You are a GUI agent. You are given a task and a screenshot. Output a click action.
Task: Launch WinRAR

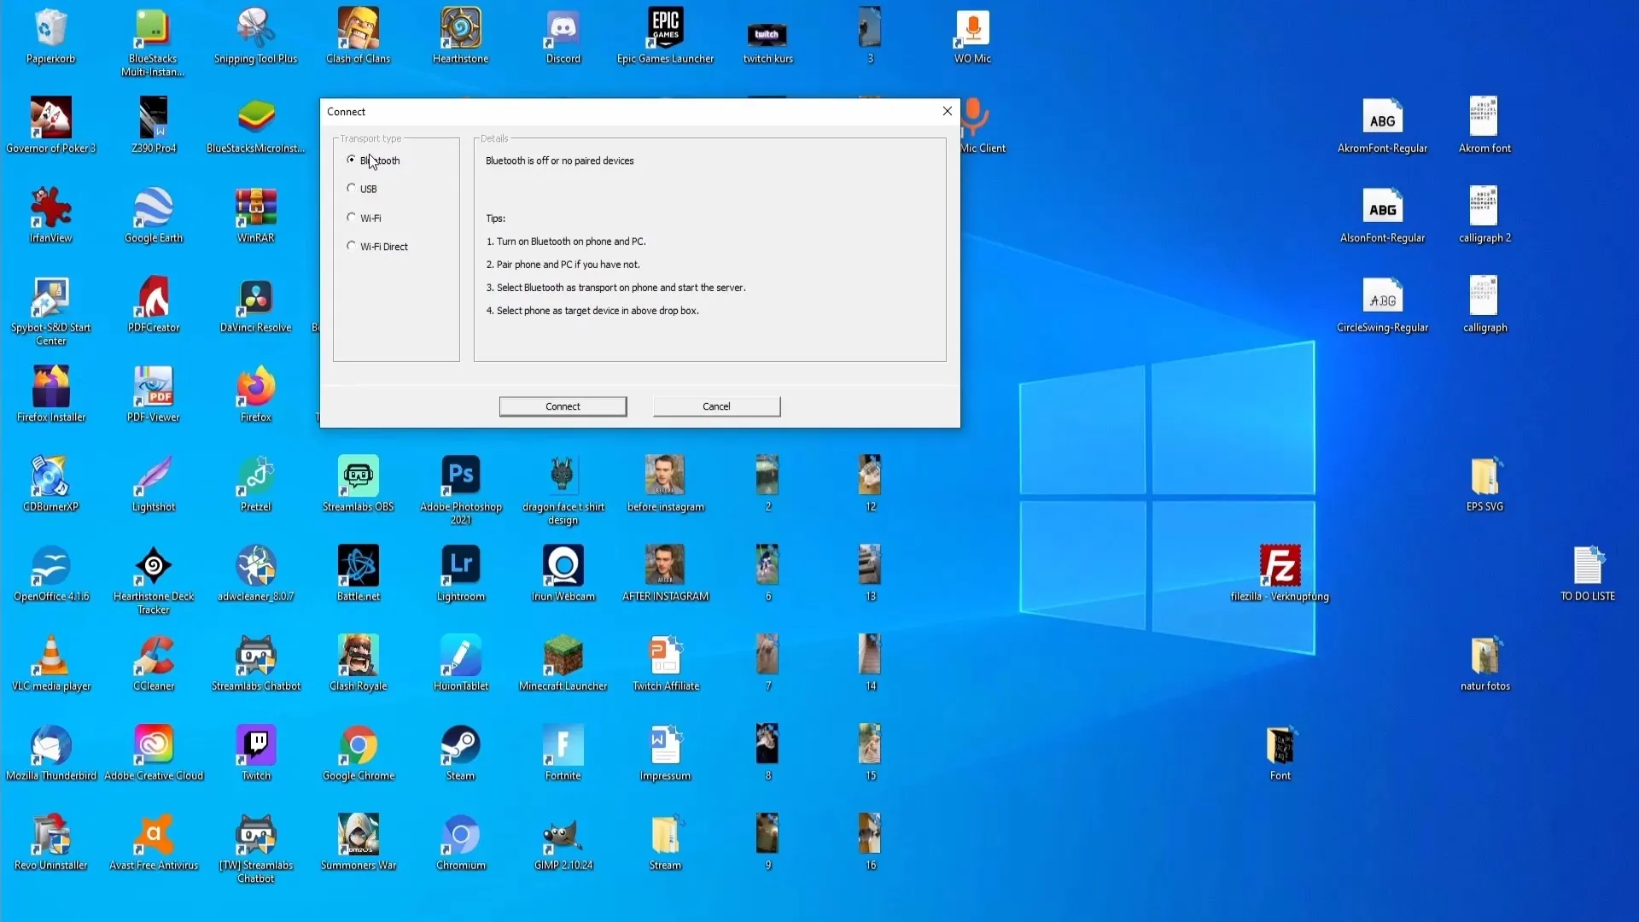(255, 215)
